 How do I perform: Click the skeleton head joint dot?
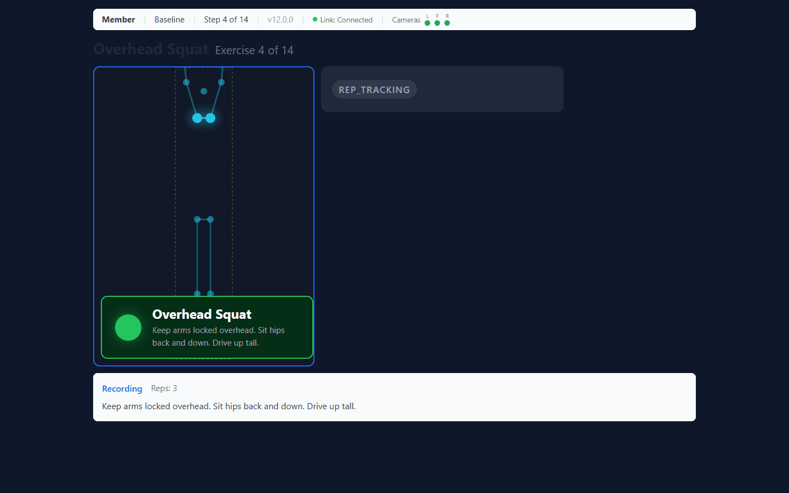click(x=204, y=91)
